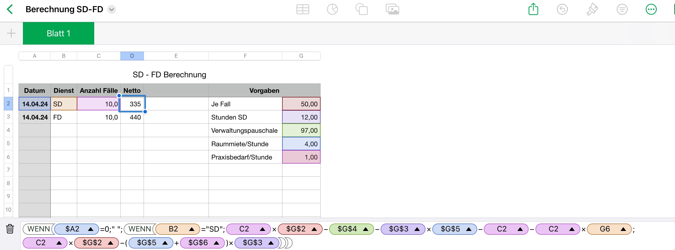The width and height of the screenshot is (675, 250).
Task: Select the Vorgaben header cell
Action: click(x=264, y=91)
